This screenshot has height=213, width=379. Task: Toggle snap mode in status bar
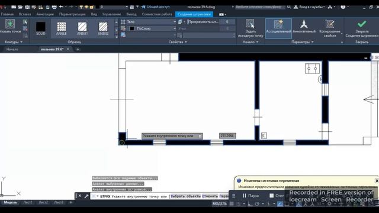tap(239, 204)
